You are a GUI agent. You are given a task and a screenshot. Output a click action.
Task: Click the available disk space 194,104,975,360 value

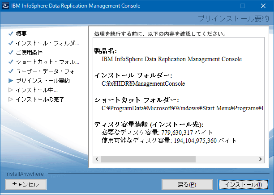(x=195, y=141)
